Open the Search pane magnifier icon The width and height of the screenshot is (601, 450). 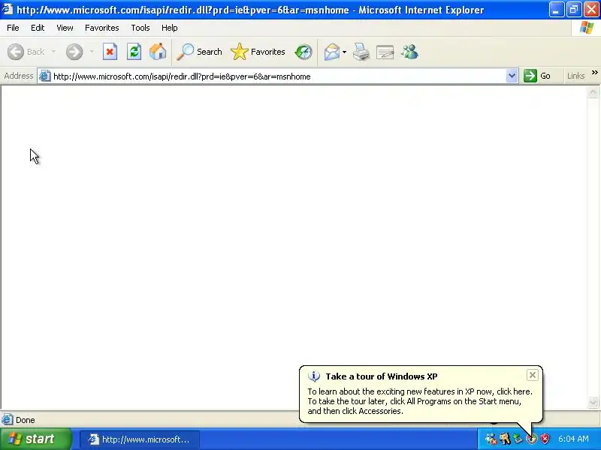pos(185,52)
